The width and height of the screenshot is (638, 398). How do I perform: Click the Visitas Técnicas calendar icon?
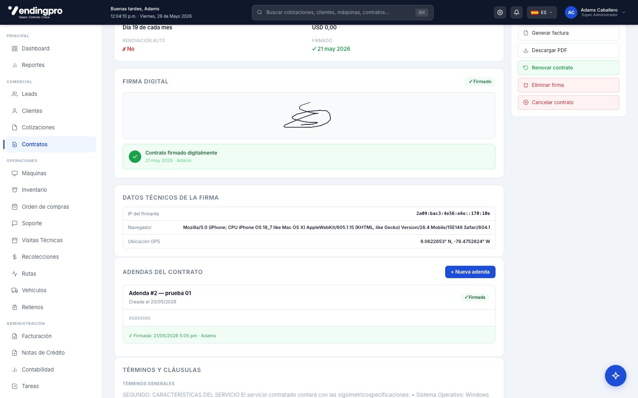click(x=14, y=240)
